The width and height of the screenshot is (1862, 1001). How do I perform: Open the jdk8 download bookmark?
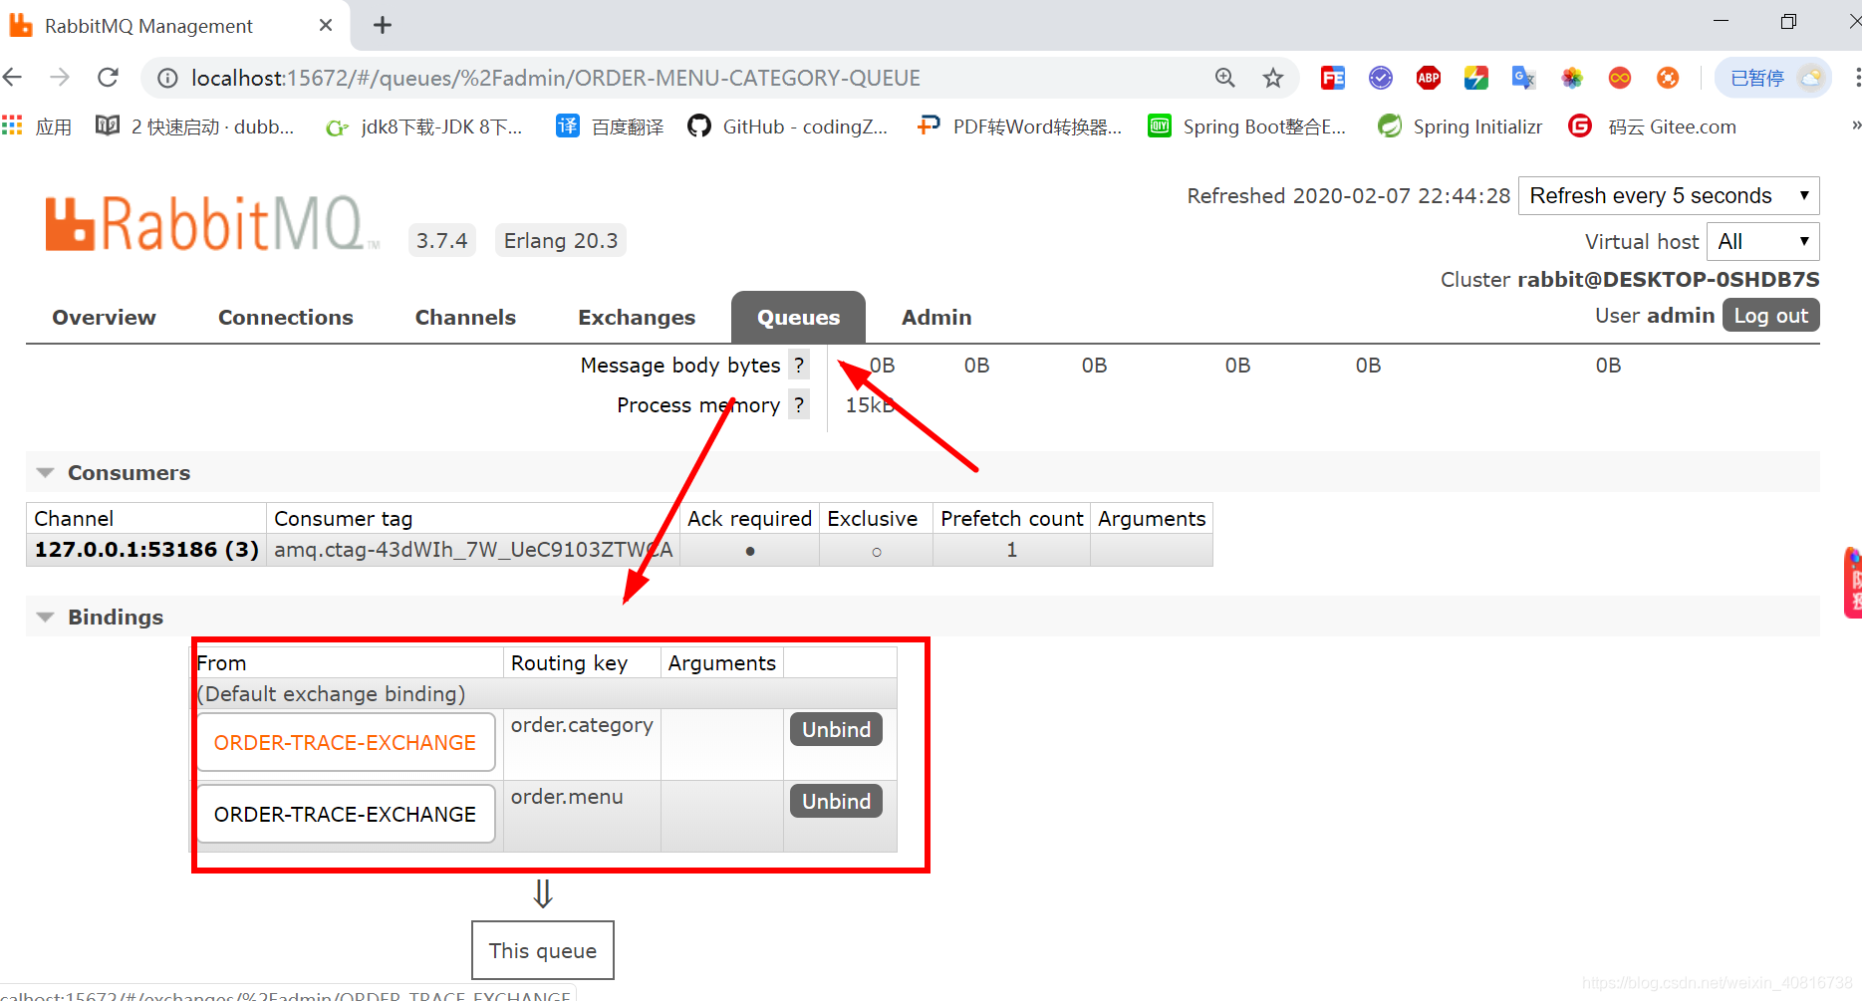(x=424, y=126)
